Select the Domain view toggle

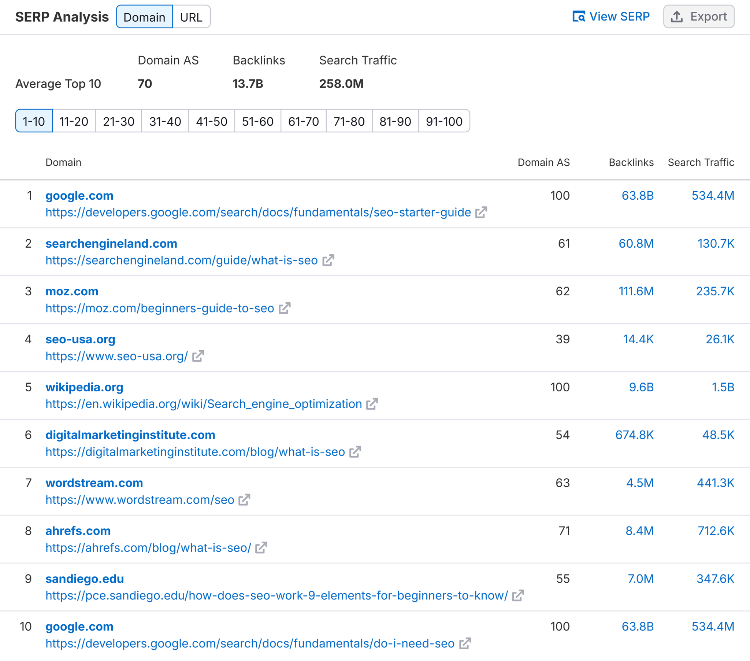(144, 16)
